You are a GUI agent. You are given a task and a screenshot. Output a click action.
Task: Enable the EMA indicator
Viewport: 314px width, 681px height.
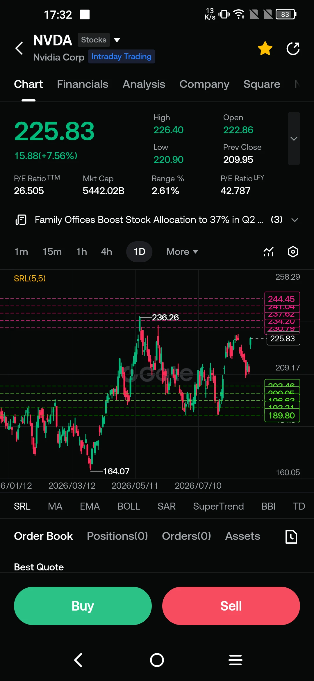90,506
